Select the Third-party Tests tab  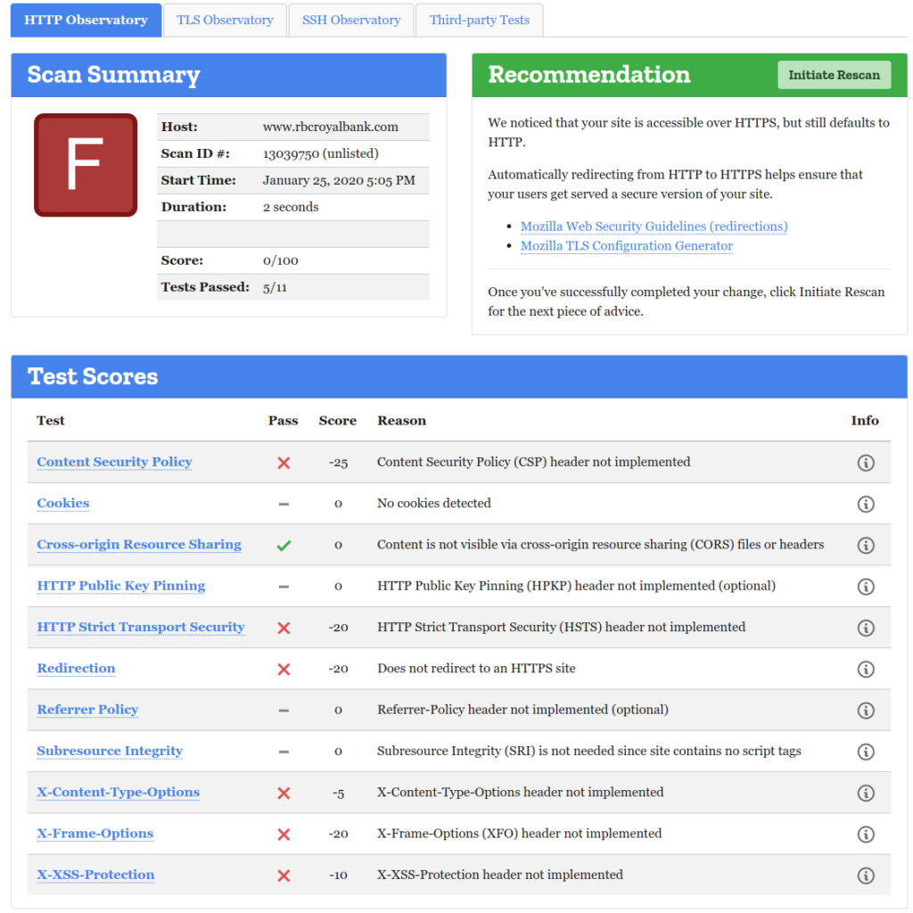click(x=479, y=20)
